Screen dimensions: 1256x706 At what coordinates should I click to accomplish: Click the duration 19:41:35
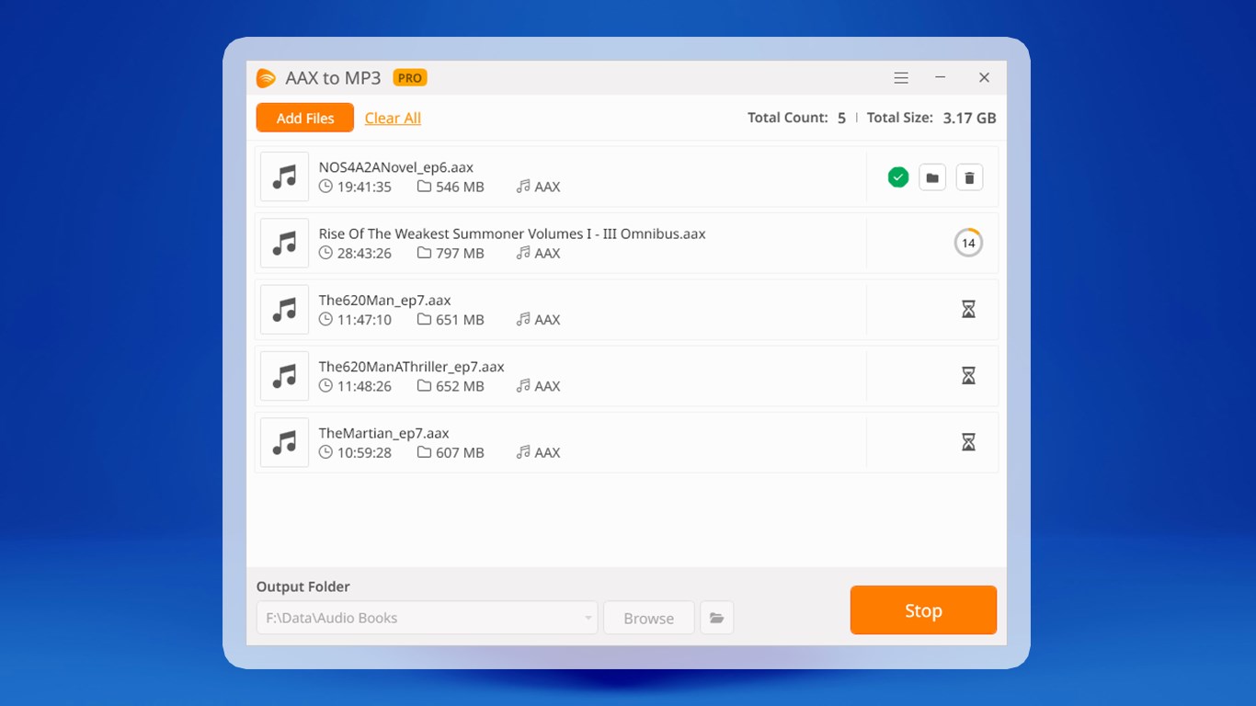364,187
